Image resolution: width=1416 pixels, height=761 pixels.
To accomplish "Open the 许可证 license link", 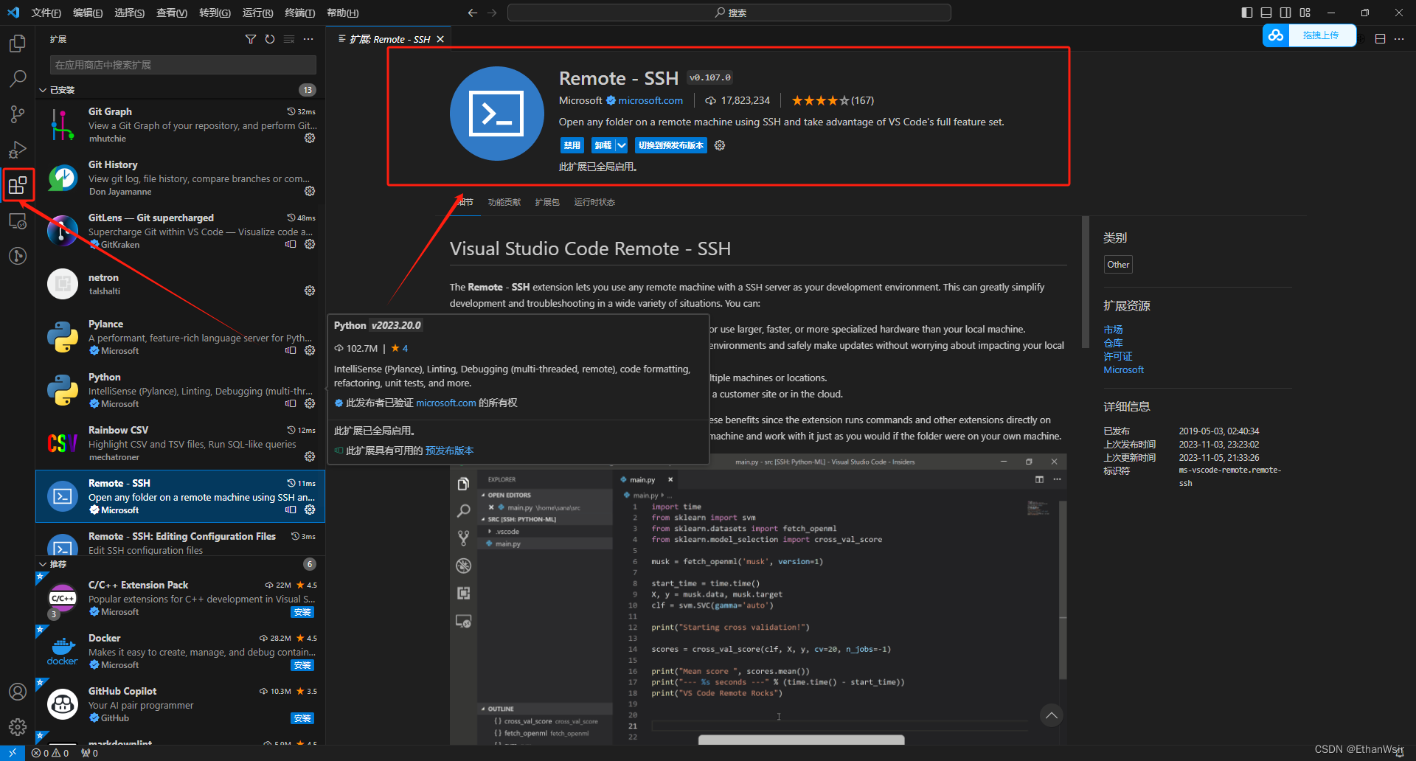I will pos(1118,356).
